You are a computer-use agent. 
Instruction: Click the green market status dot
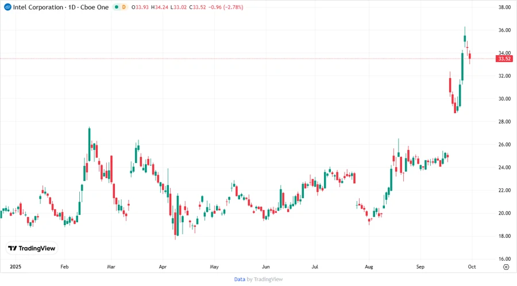coord(117,7)
